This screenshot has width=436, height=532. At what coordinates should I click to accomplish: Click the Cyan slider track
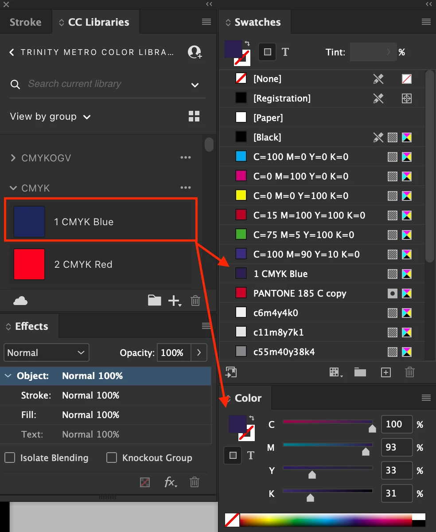point(327,422)
